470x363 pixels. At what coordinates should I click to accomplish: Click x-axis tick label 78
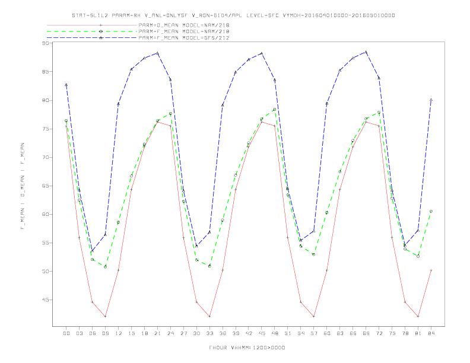[405, 333]
